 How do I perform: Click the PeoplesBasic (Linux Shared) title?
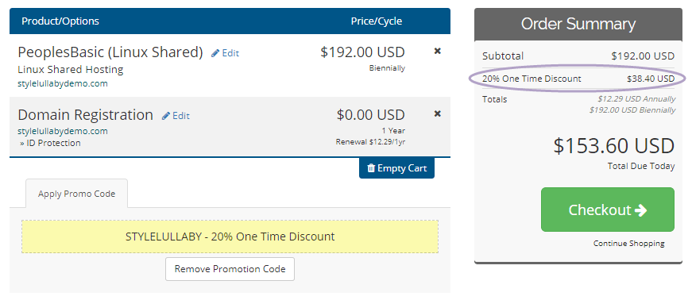tap(110, 52)
